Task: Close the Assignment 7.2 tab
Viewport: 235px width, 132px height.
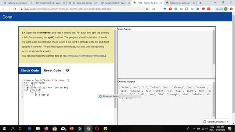Action: pos(64,3)
